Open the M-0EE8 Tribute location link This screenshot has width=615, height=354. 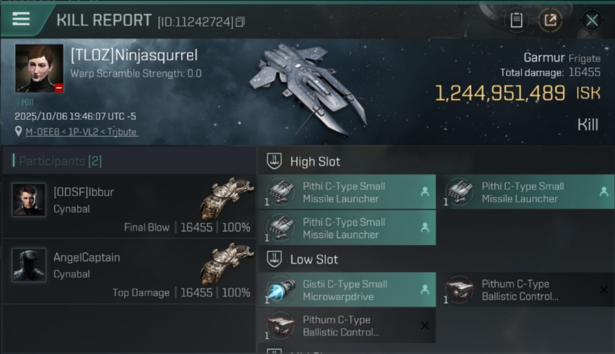81,132
